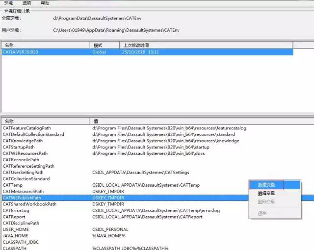
Task: Select the USER_HOME variable row
Action: [x=16, y=229]
